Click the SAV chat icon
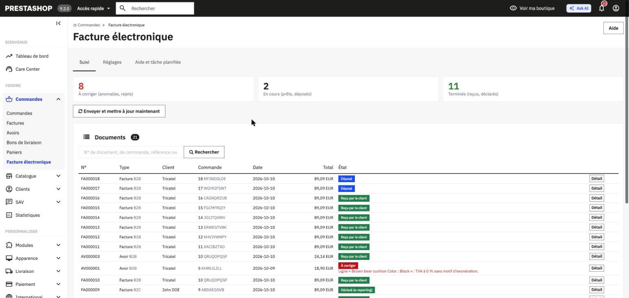 coord(9,202)
